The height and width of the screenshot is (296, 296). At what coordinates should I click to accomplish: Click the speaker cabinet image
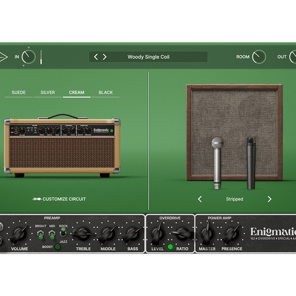click(234, 133)
